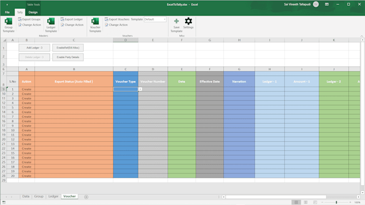The height and width of the screenshot is (205, 365).
Task: Switch to the Design ribbon tab
Action: pos(33,12)
